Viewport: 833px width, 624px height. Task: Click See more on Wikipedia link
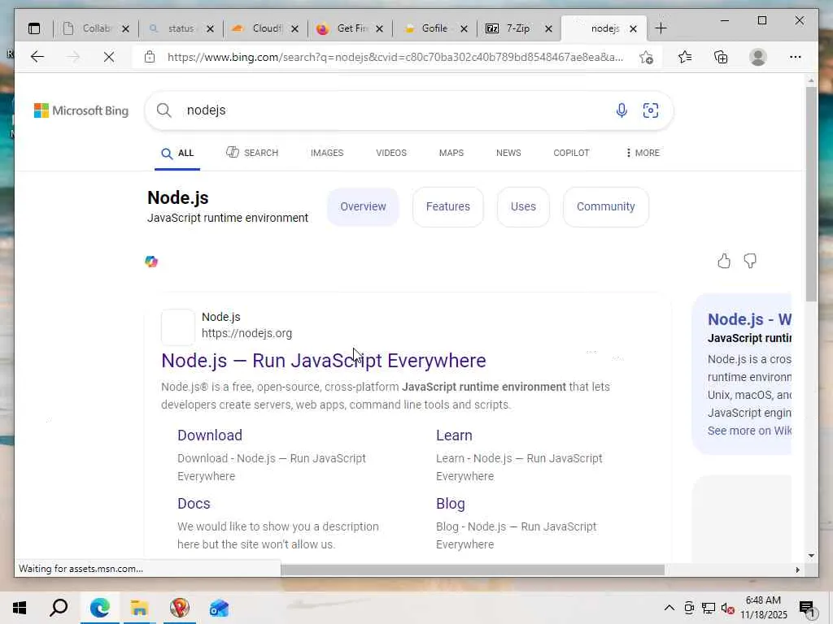point(749,431)
